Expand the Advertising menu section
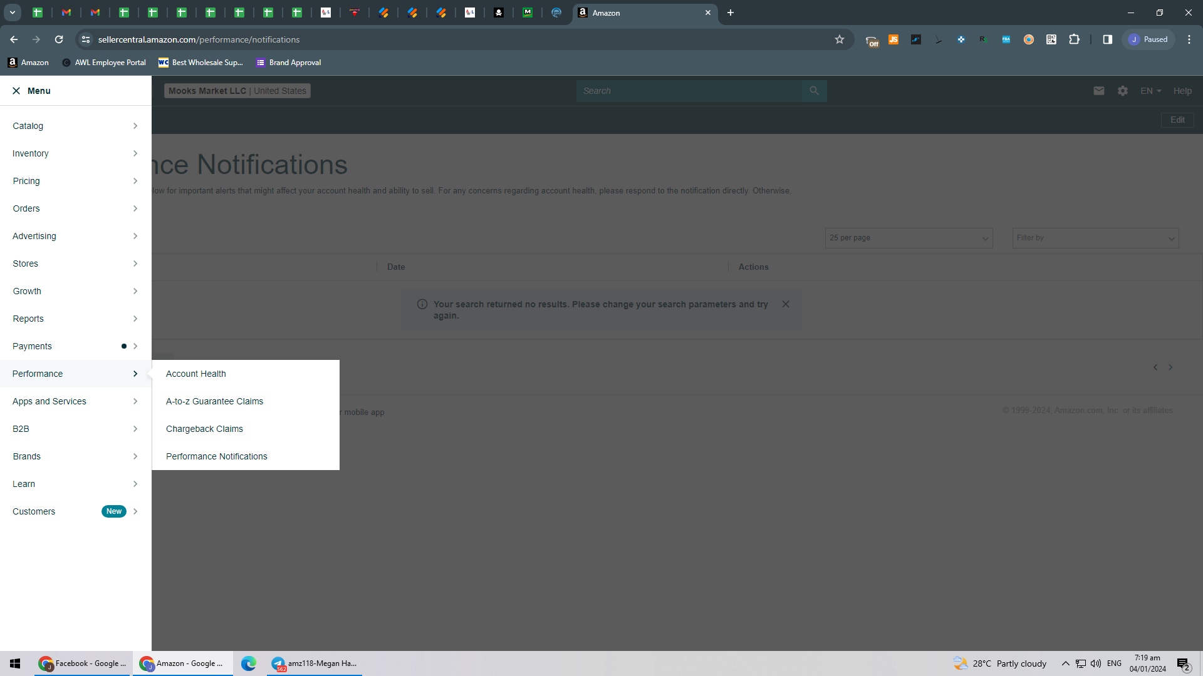Image resolution: width=1203 pixels, height=676 pixels. coord(76,236)
